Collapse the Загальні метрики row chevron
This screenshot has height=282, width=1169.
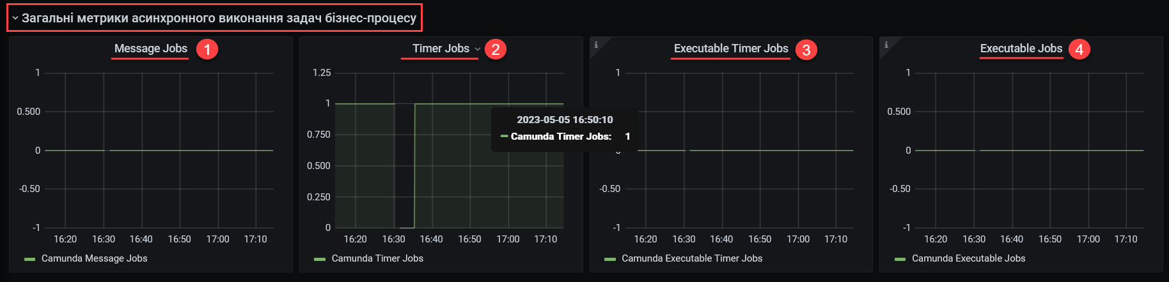tap(15, 19)
